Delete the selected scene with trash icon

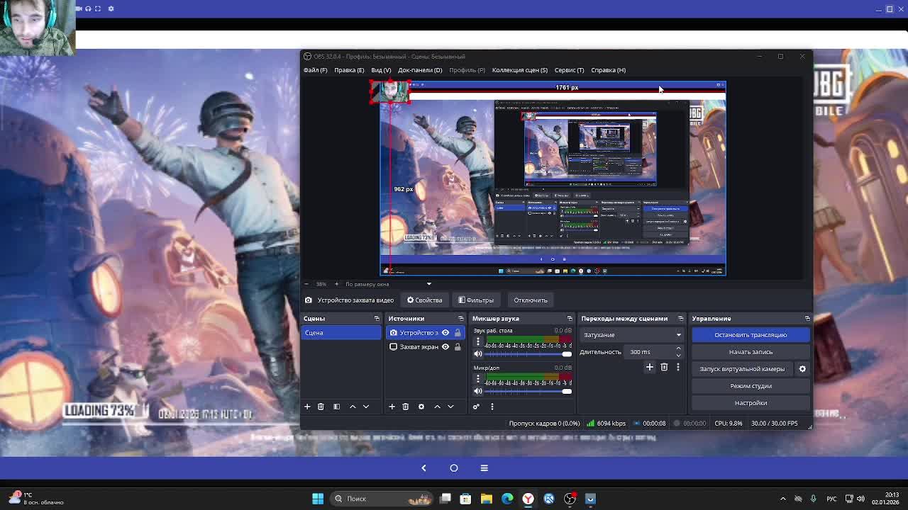coord(321,407)
